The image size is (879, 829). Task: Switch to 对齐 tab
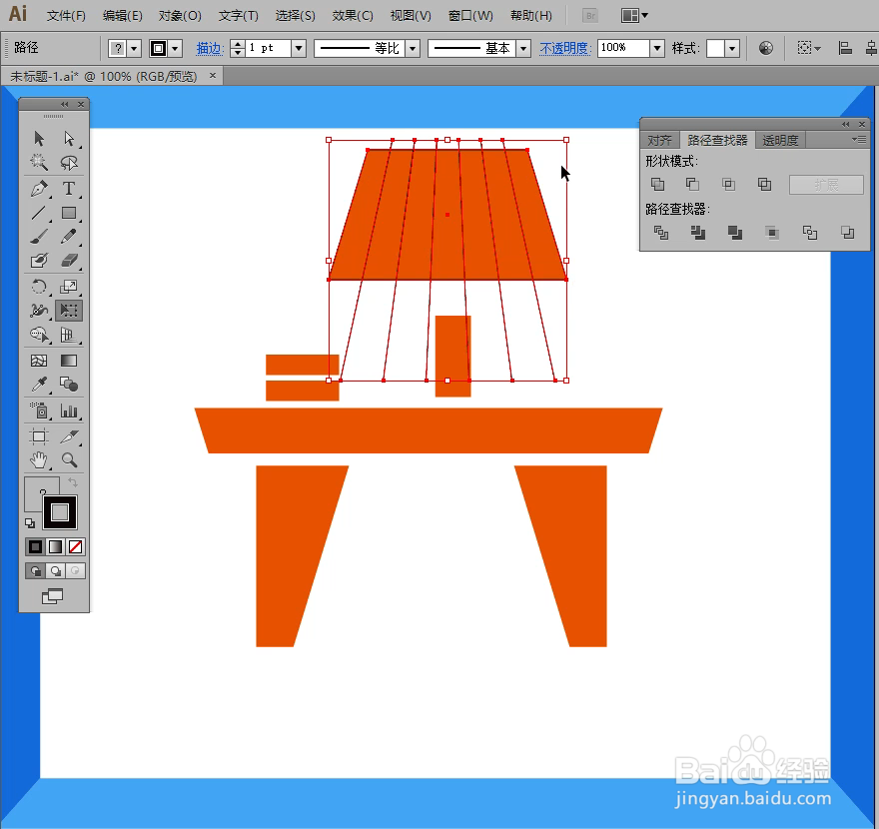(x=659, y=140)
